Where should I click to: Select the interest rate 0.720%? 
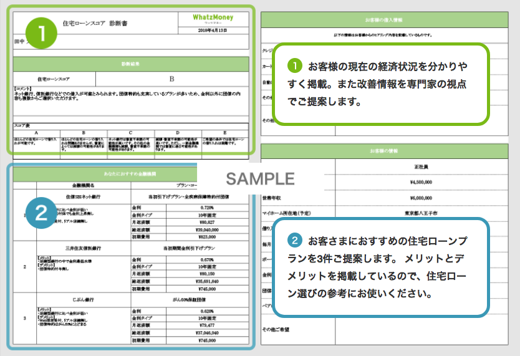[207, 208]
